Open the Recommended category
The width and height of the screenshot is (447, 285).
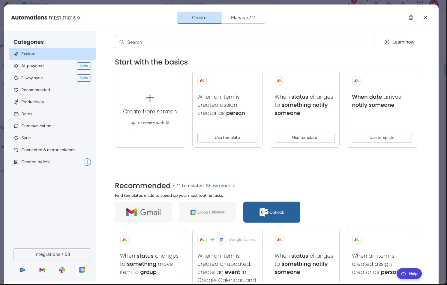point(52,90)
